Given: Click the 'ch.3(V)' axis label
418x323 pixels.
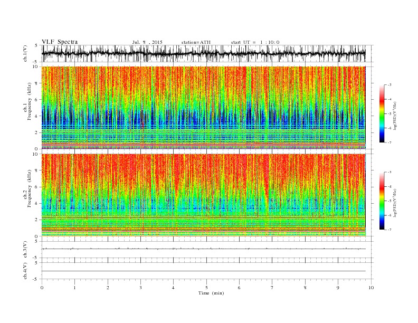Looking at the screenshot, I should [25, 250].
